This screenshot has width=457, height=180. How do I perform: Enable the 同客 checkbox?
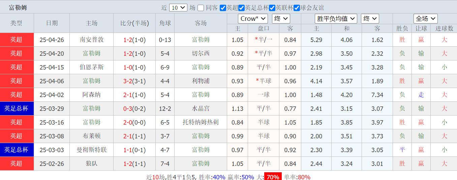(x=201, y=8)
